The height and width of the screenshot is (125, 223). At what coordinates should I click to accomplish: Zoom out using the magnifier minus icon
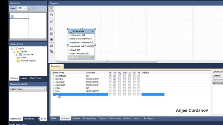34,8
